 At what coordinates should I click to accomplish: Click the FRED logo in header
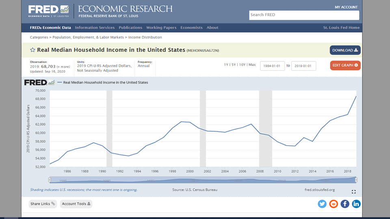point(48,10)
